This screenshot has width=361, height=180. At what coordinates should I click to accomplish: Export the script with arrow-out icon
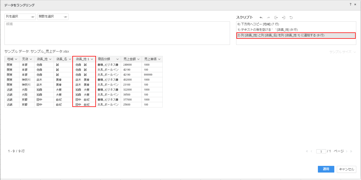tap(276, 17)
